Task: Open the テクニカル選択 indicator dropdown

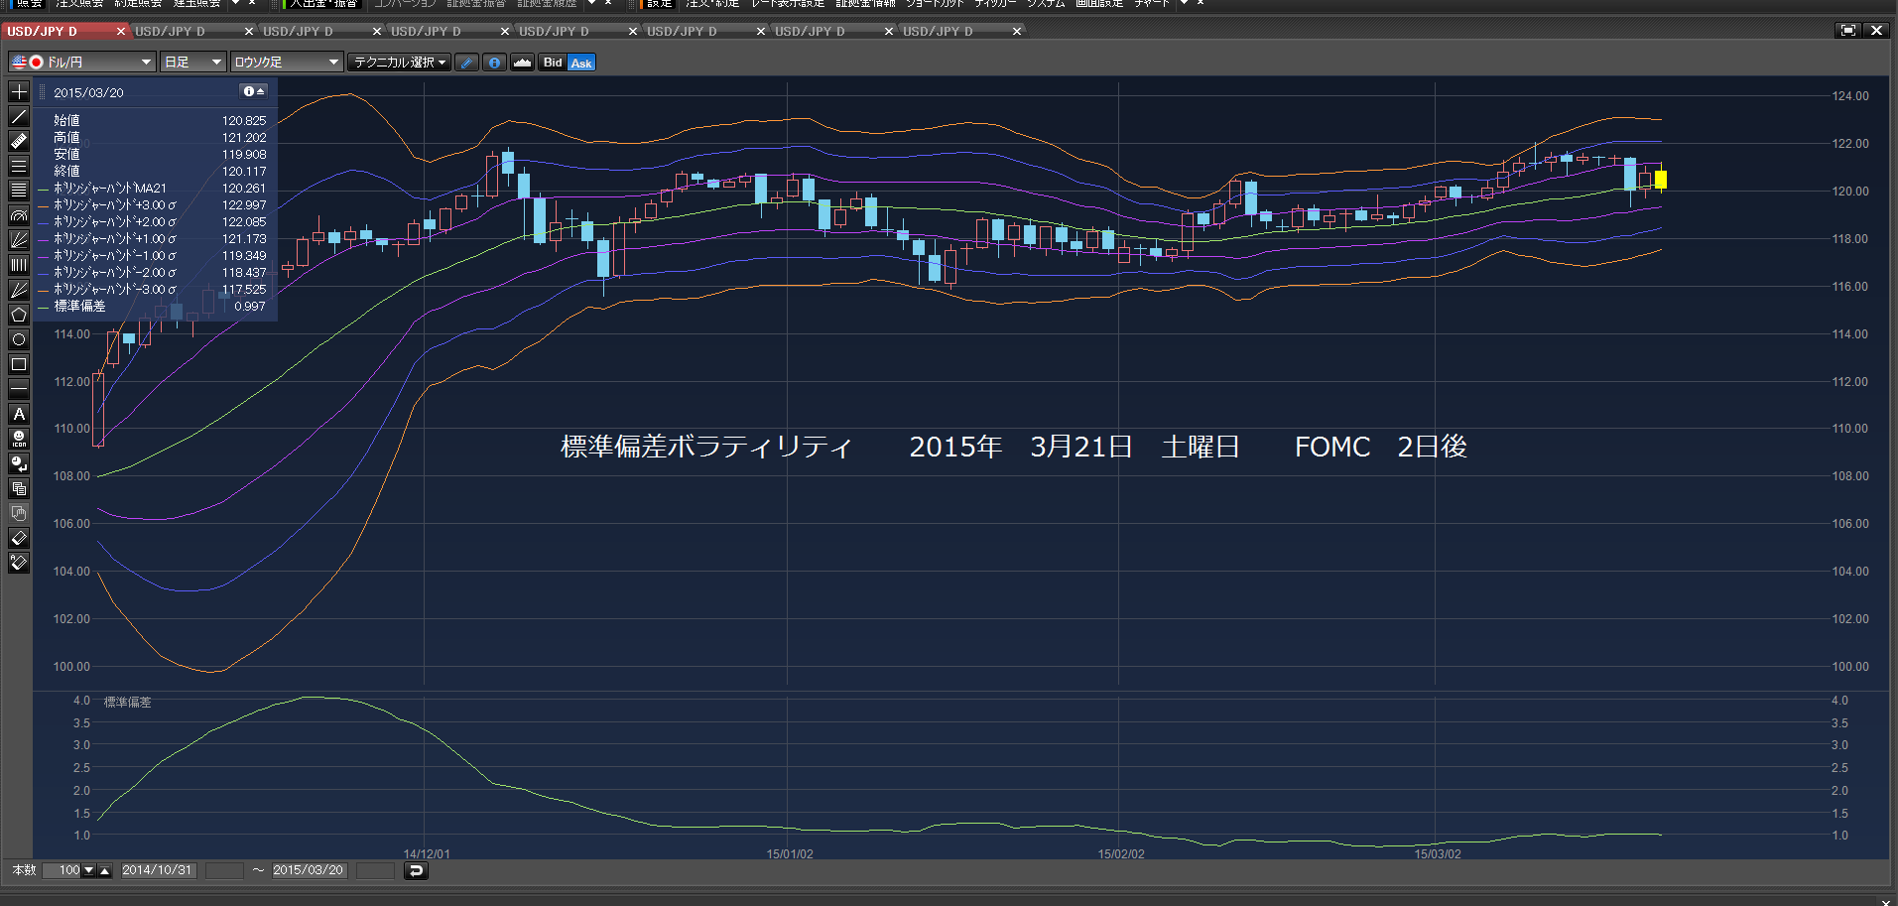Action: pos(400,63)
